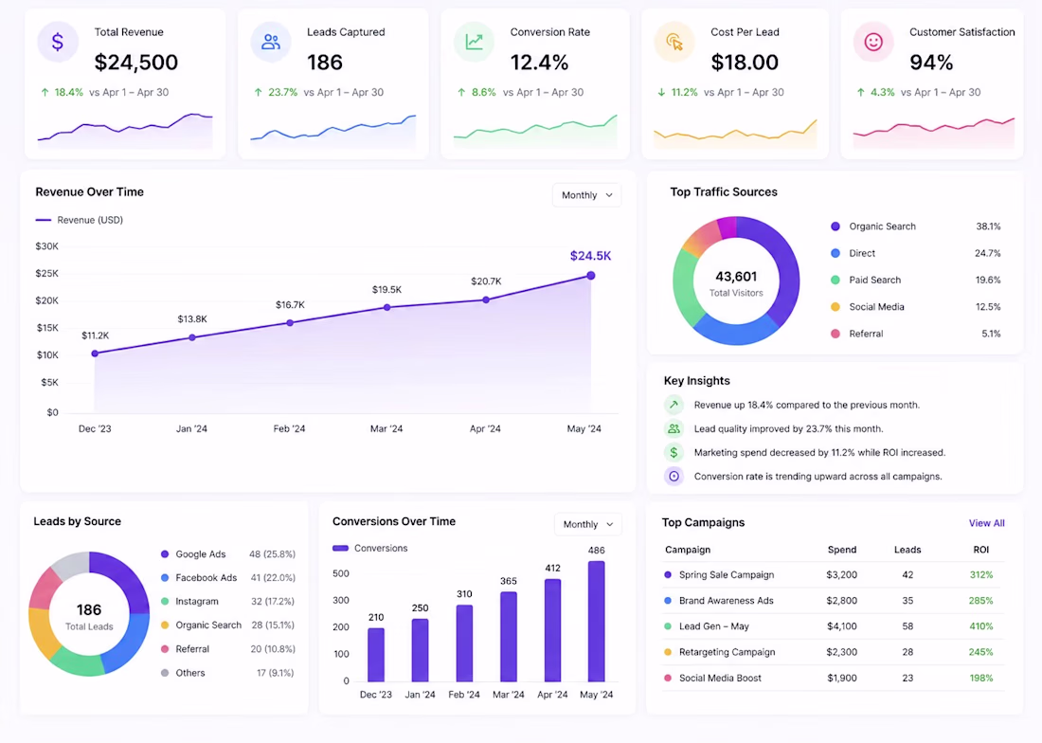
Task: Select the Lead Gen – May campaign
Action: [834, 626]
